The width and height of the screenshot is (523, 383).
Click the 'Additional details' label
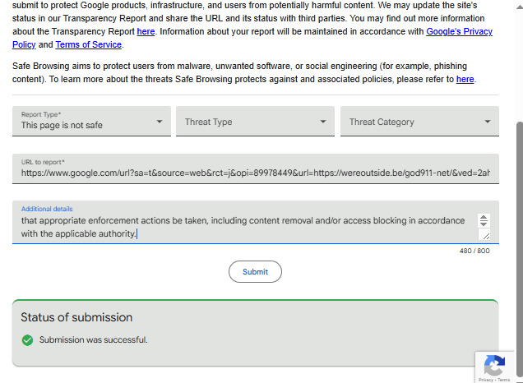coord(47,209)
